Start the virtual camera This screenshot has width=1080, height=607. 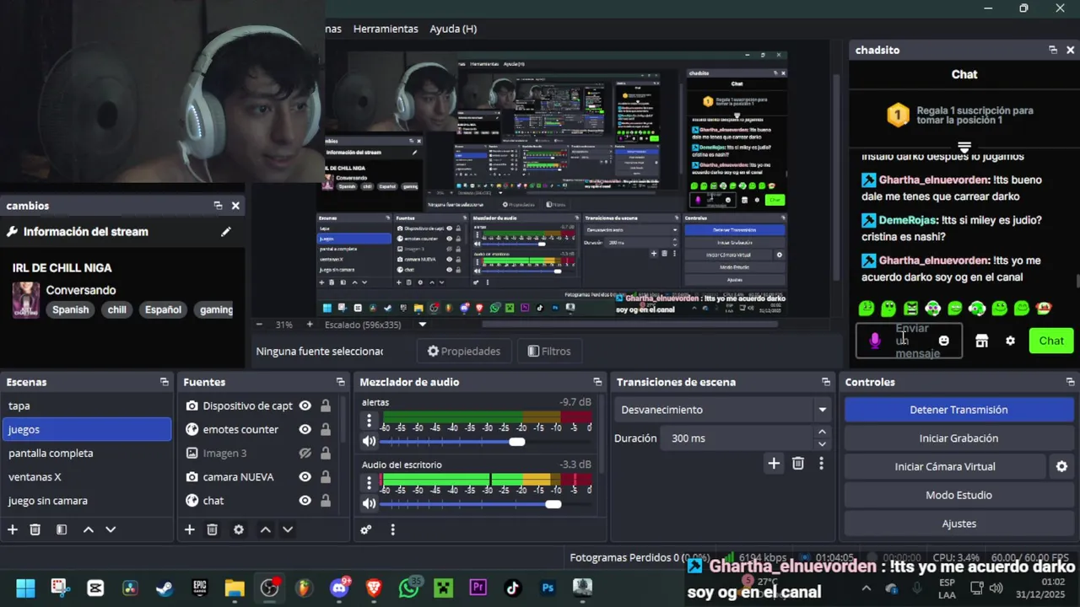tap(945, 466)
